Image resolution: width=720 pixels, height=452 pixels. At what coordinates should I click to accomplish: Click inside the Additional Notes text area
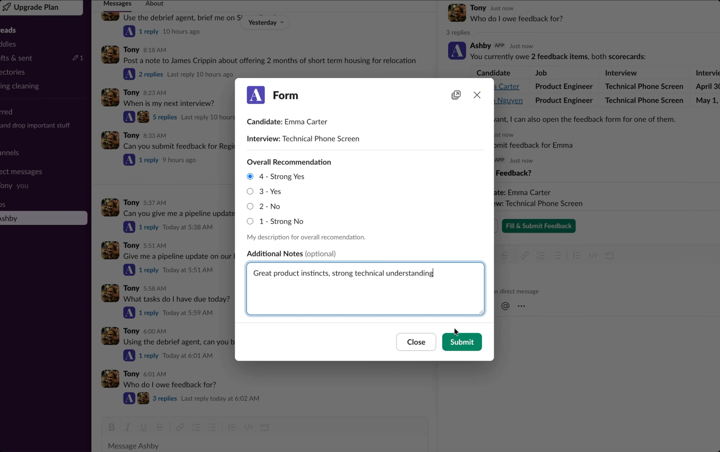(365, 289)
